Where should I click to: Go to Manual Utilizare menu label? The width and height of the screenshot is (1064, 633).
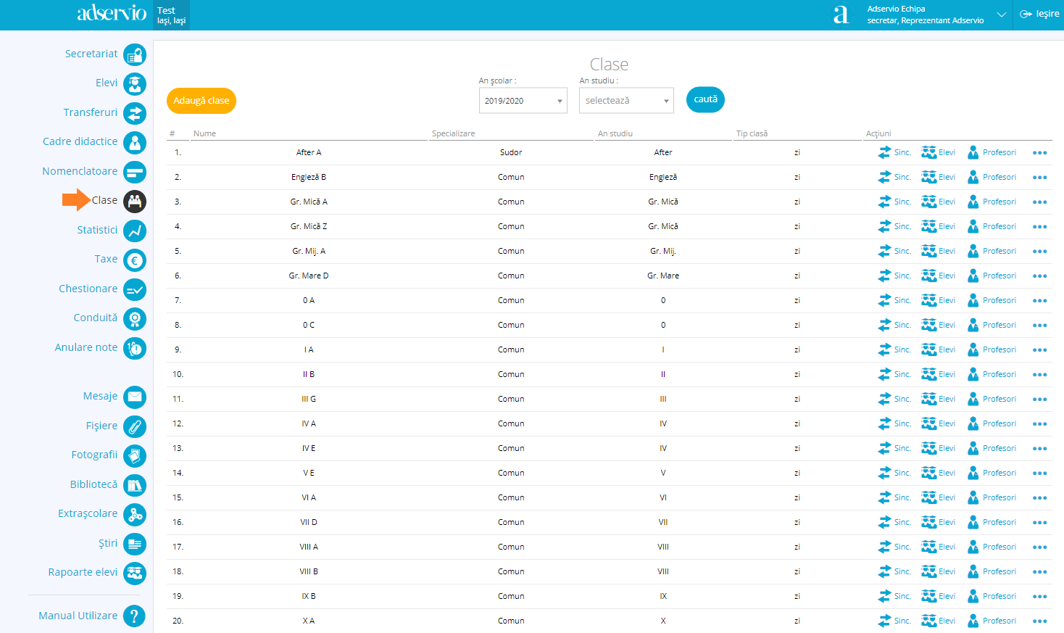[78, 616]
